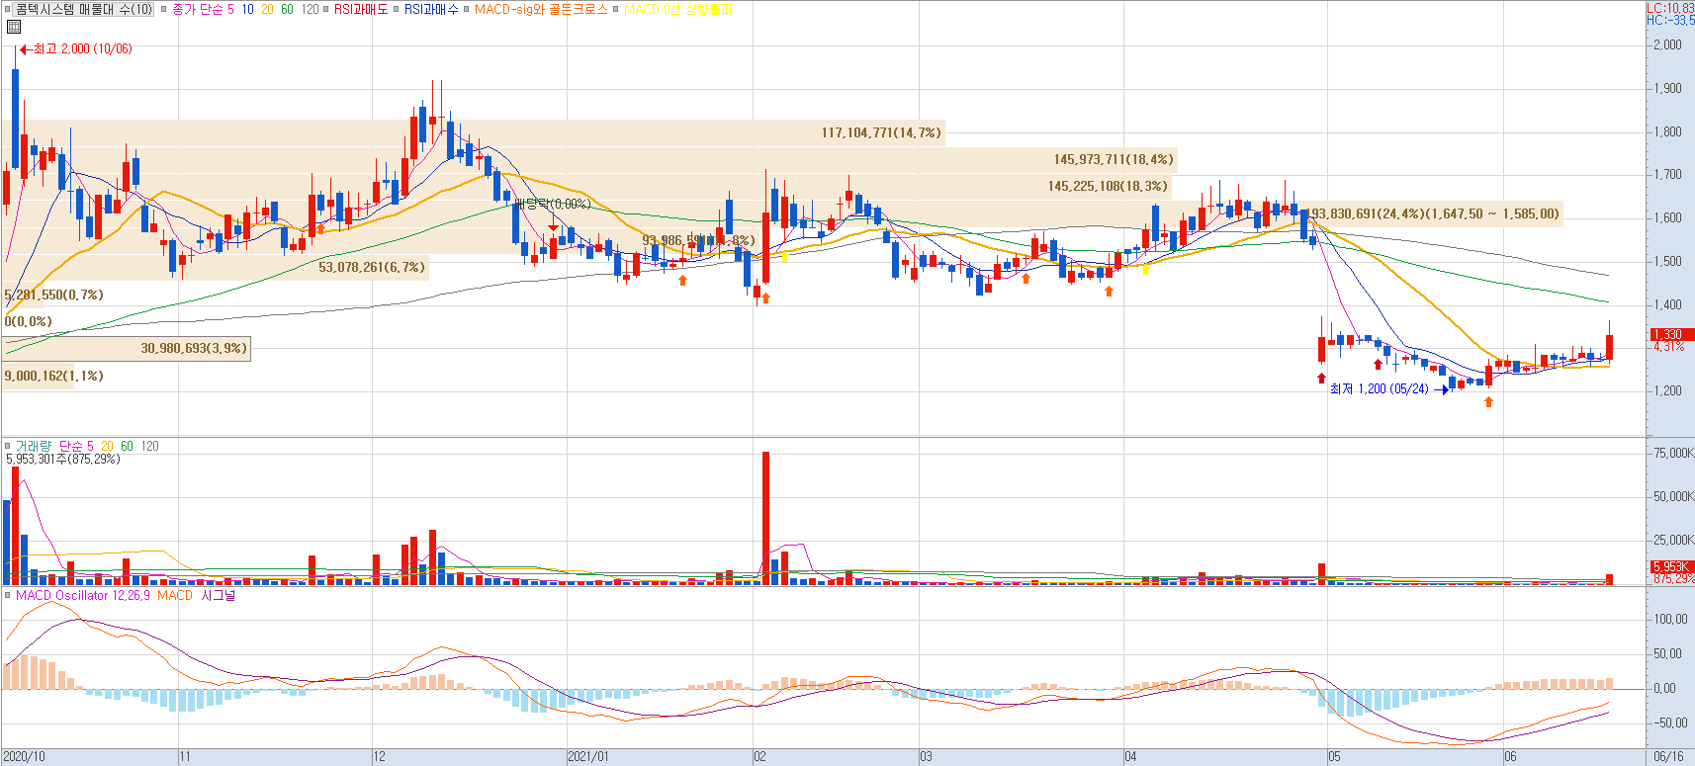Screen dimensions: 1695x766
Task: Click the MACD Oscillator 12,26,9 label
Action: tap(83, 595)
